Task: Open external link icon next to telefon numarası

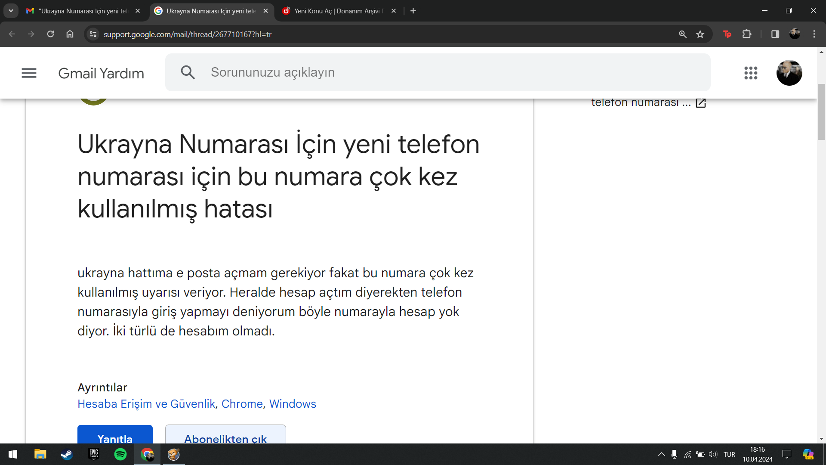Action: coord(701,103)
